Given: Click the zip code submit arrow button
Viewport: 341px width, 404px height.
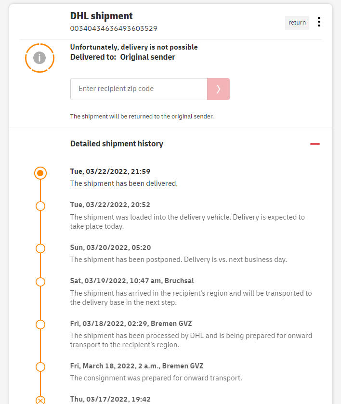Looking at the screenshot, I should click(218, 89).
